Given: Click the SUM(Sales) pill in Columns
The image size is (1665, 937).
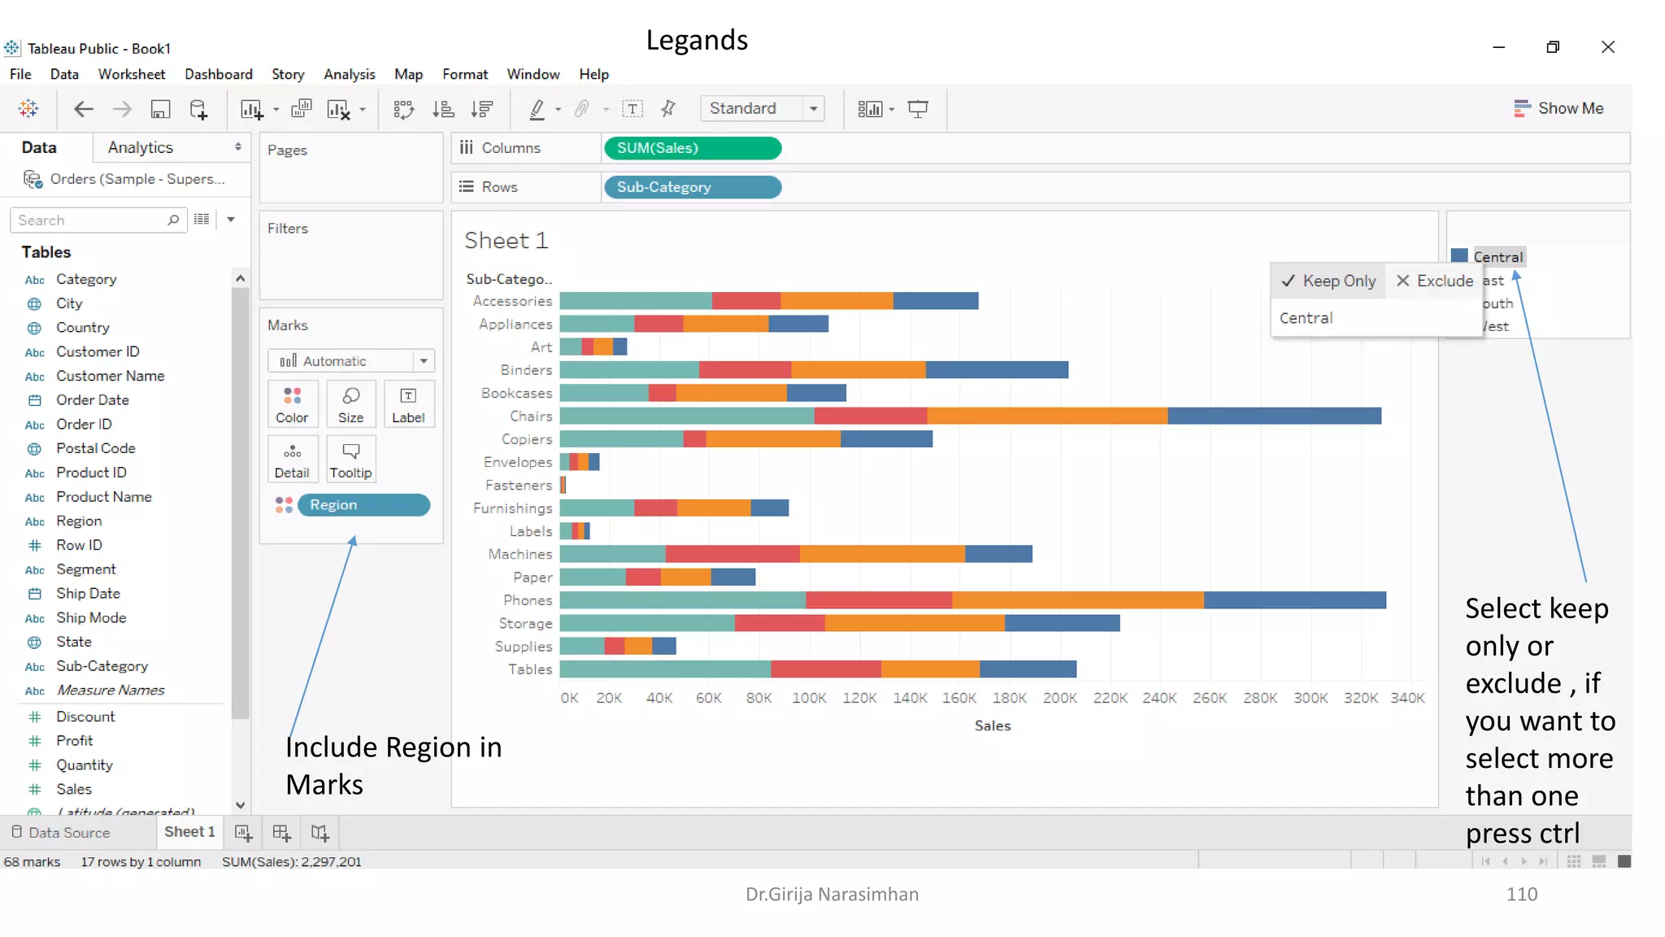Looking at the screenshot, I should pos(692,148).
